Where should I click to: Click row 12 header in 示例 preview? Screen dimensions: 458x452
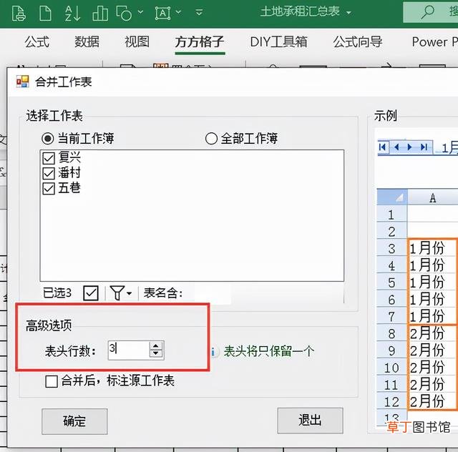[391, 401]
